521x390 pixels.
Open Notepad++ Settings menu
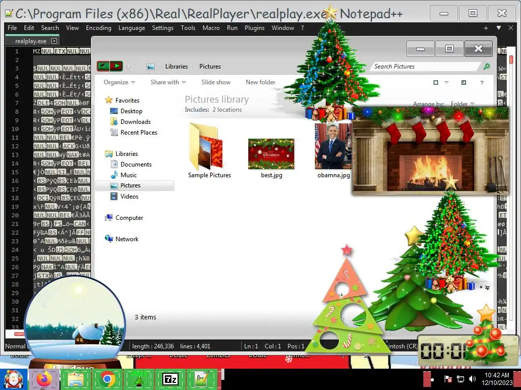pos(162,28)
